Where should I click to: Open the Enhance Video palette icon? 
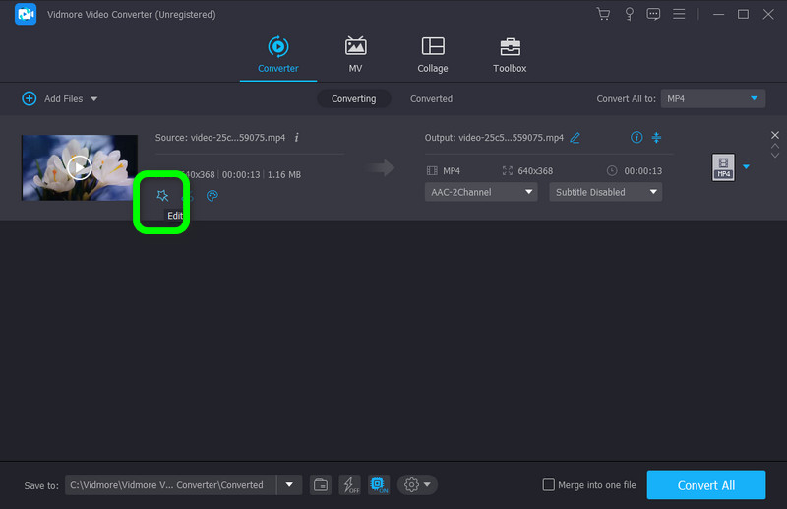coord(212,196)
